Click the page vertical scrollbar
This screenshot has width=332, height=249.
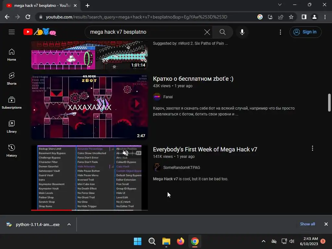coord(329,102)
